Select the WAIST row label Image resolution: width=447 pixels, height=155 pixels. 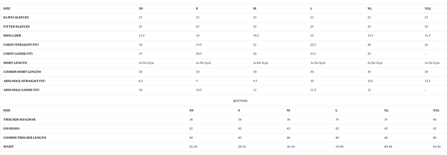click(x=8, y=147)
